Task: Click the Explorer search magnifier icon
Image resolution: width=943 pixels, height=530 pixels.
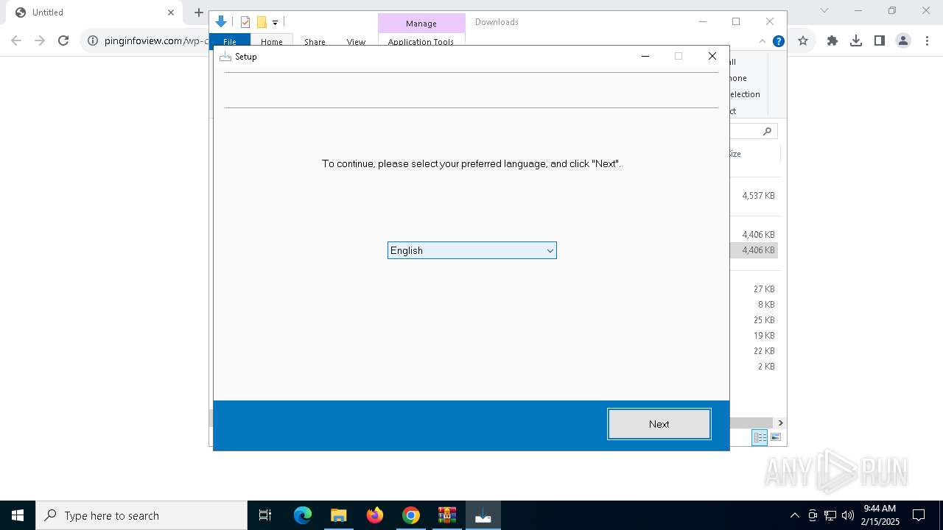Action: pos(767,131)
